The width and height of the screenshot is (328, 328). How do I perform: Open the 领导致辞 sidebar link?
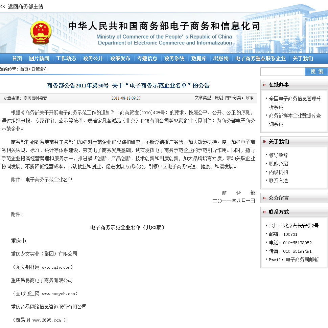(x=278, y=155)
